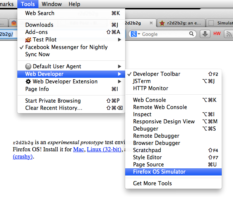Click the Web Developer Extension gear icon
This screenshot has height=200, width=233.
[x=28, y=82]
